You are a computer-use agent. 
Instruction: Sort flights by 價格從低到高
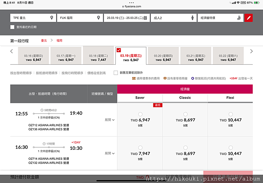click(x=96, y=73)
